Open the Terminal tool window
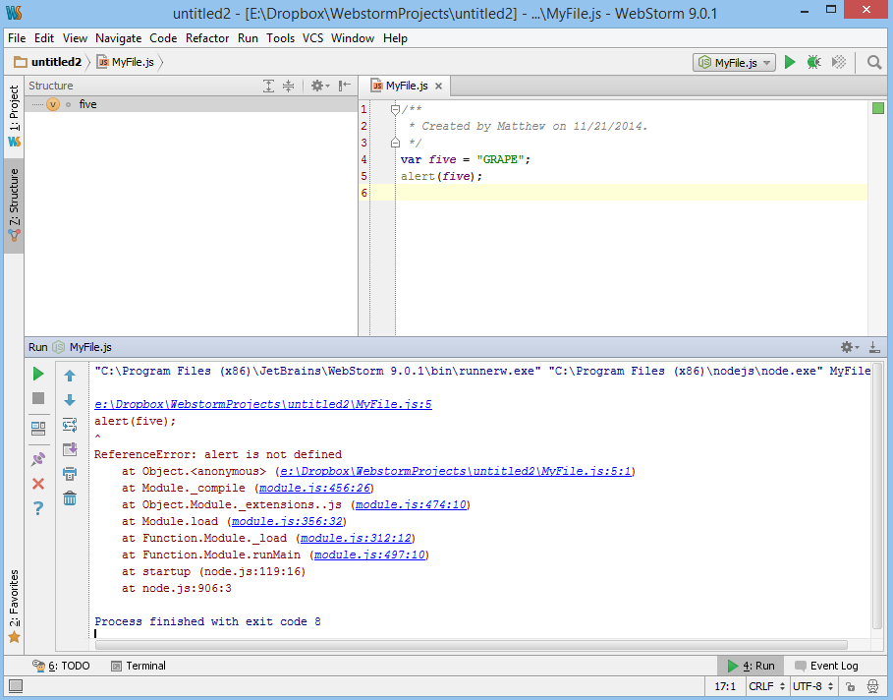The width and height of the screenshot is (893, 700). [139, 666]
